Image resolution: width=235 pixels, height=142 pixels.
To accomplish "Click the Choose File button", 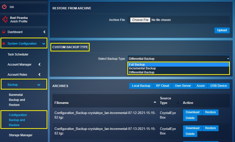I will pyautogui.click(x=140, y=20).
